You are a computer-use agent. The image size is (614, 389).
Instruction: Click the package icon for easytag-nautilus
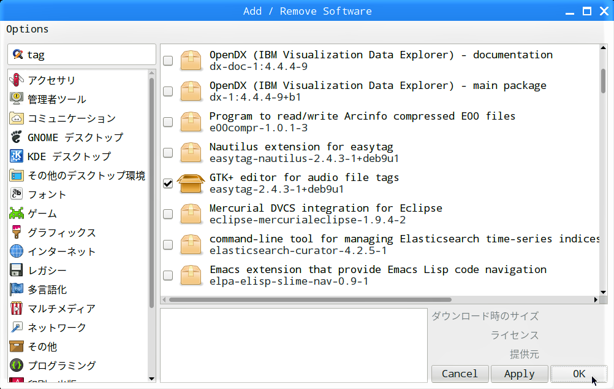[191, 153]
